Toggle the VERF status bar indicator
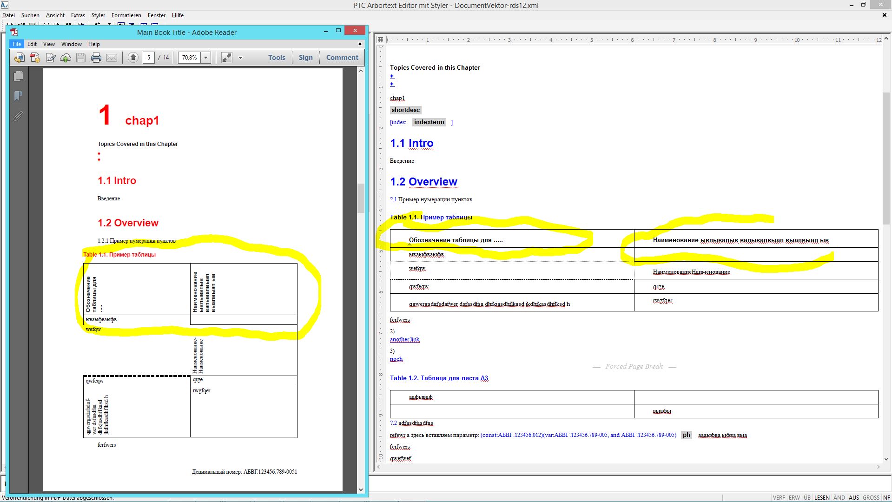This screenshot has height=502, width=892. pyautogui.click(x=779, y=497)
